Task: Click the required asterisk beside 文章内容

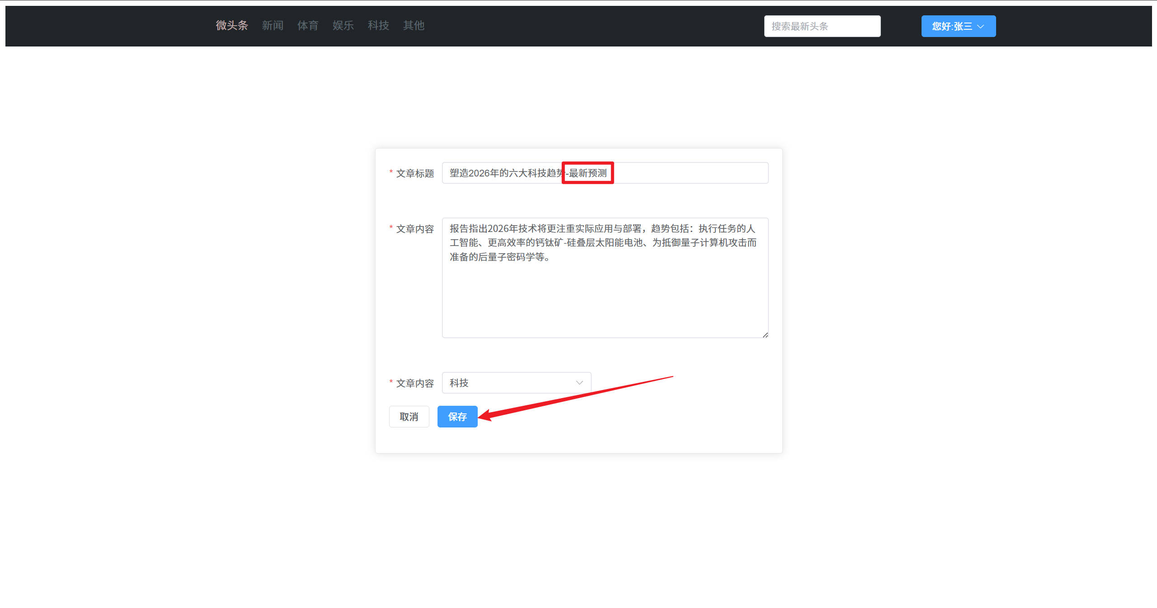Action: pyautogui.click(x=390, y=228)
